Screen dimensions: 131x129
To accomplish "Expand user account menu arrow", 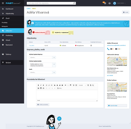I will pos(125,3).
